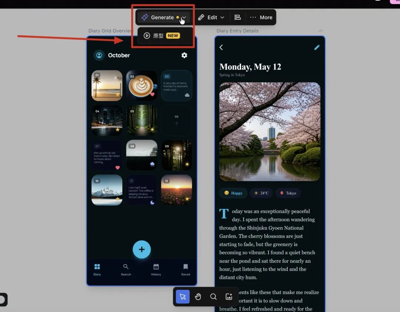
Task: Click the rain cloud icon on card 08
Action: click(x=152, y=164)
